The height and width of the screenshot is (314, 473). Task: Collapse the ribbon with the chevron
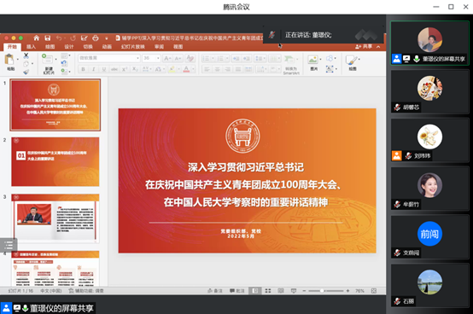pos(378,47)
